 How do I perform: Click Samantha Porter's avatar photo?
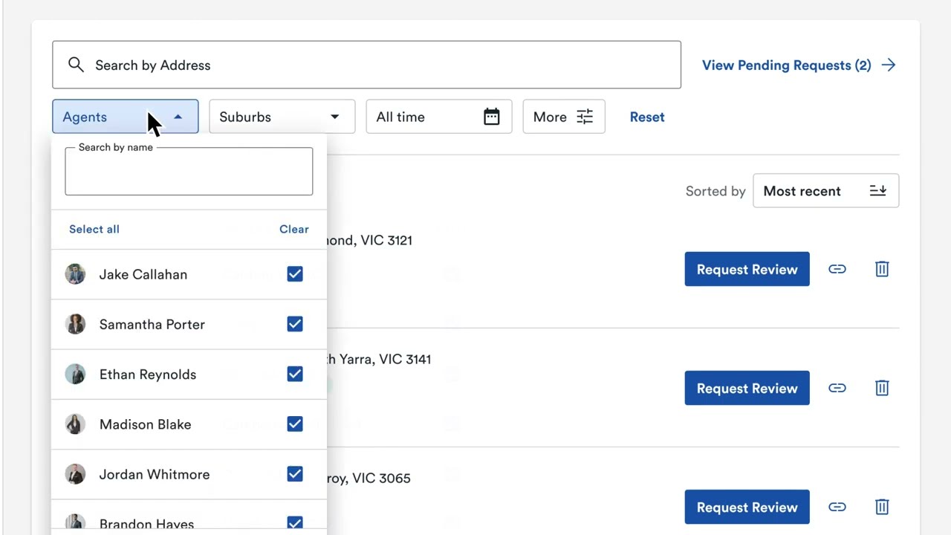pos(75,324)
